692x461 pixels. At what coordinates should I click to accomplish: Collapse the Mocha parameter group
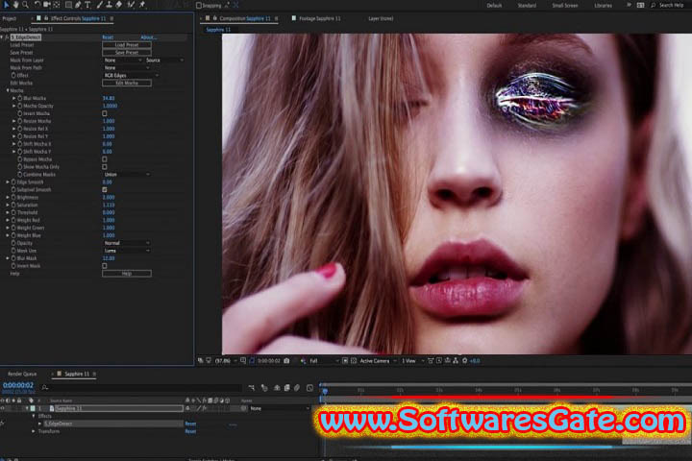point(8,90)
